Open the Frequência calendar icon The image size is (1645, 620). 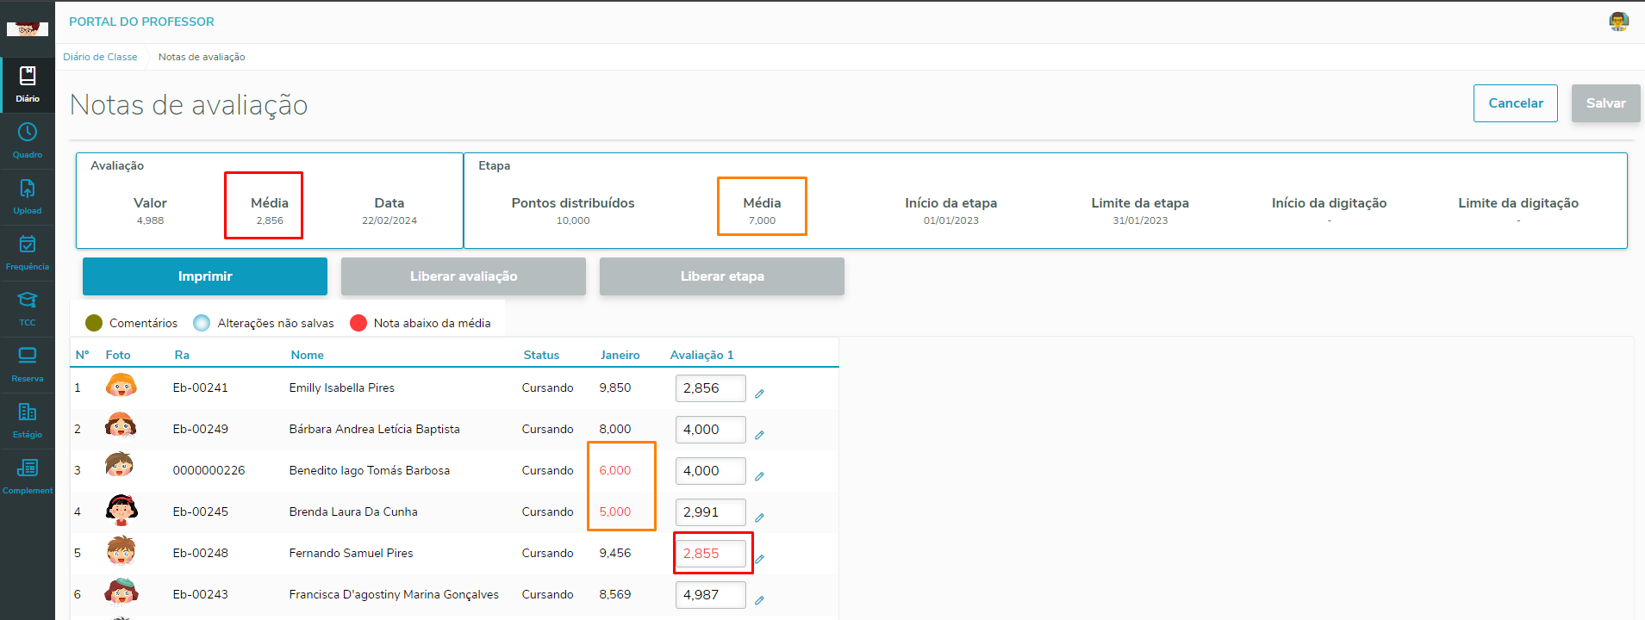tap(28, 245)
